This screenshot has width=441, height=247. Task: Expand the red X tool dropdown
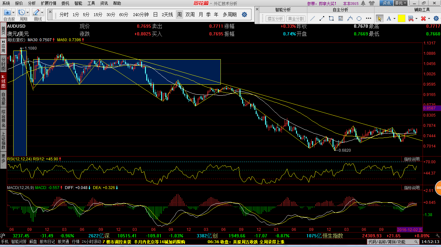click(429, 19)
